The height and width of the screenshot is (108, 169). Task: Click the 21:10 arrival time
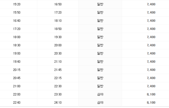(x=58, y=62)
